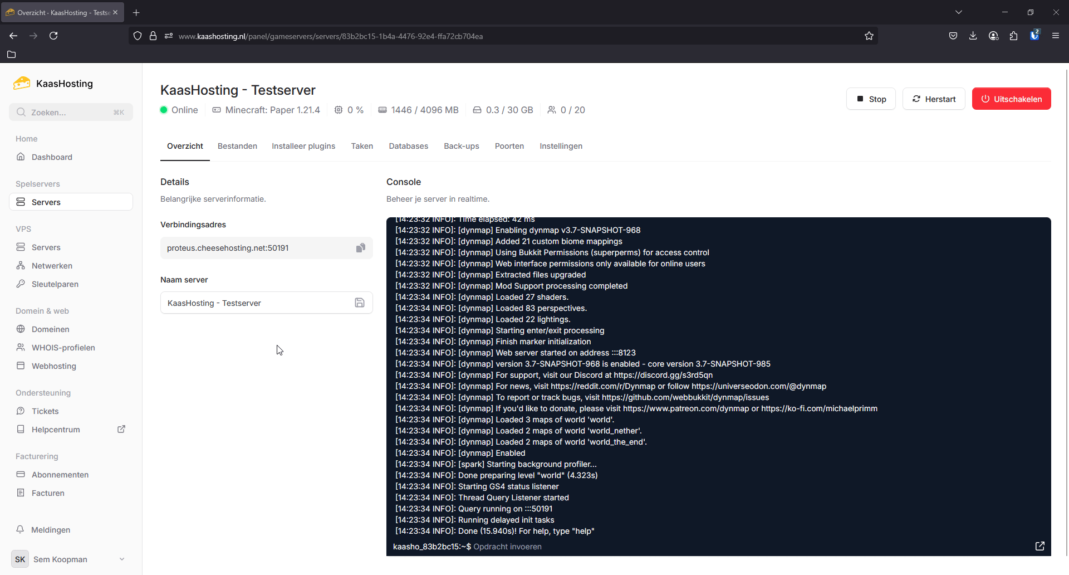Expand the Sem Koopman account menu
Viewport: 1069px width, 575px height.
coord(71,559)
